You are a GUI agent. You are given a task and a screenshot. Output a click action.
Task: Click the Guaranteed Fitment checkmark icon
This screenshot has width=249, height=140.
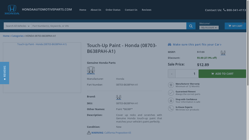point(171,93)
